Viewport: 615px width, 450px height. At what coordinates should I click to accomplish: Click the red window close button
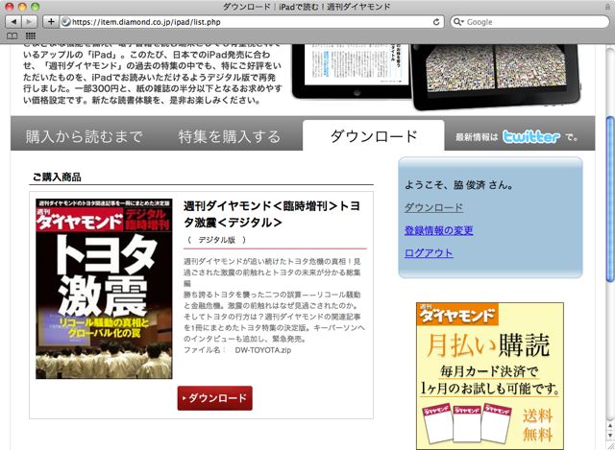tap(10, 7)
